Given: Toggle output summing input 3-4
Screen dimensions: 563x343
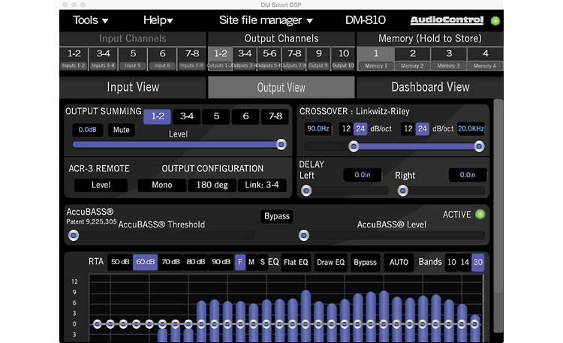Looking at the screenshot, I should (187, 116).
